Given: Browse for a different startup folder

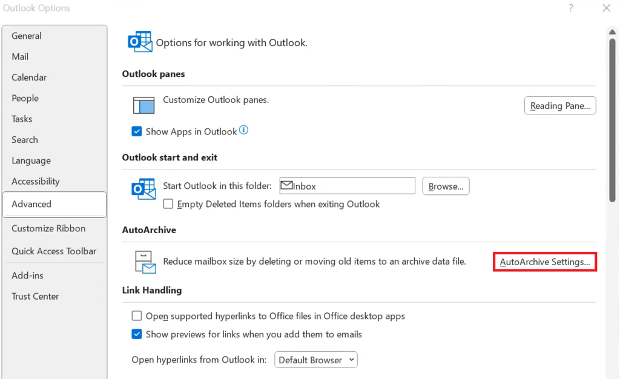Looking at the screenshot, I should [446, 186].
